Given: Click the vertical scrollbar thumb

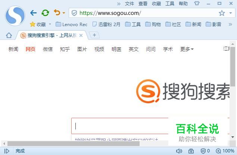Looking at the screenshot, I should 233,67.
